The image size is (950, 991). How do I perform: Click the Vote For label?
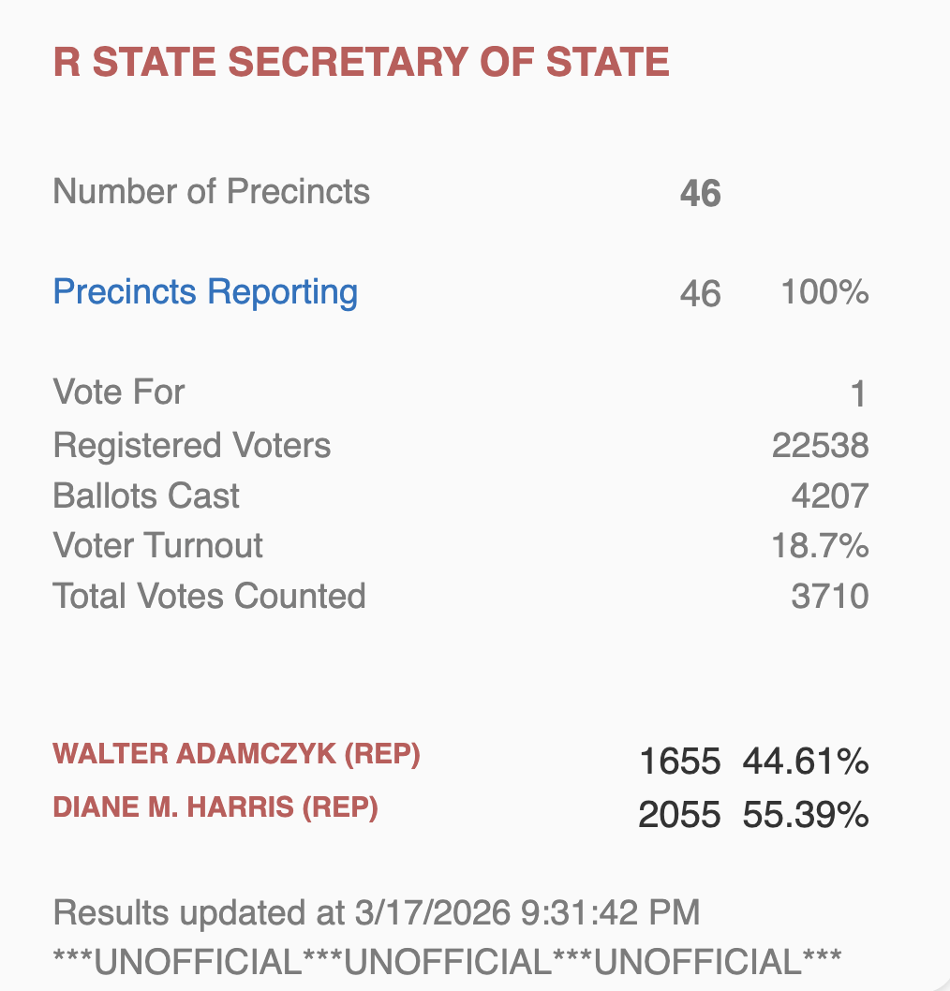[119, 392]
